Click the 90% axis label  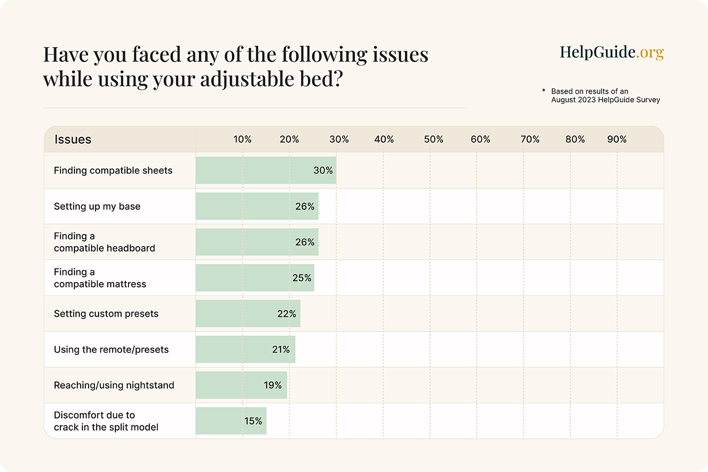(617, 140)
